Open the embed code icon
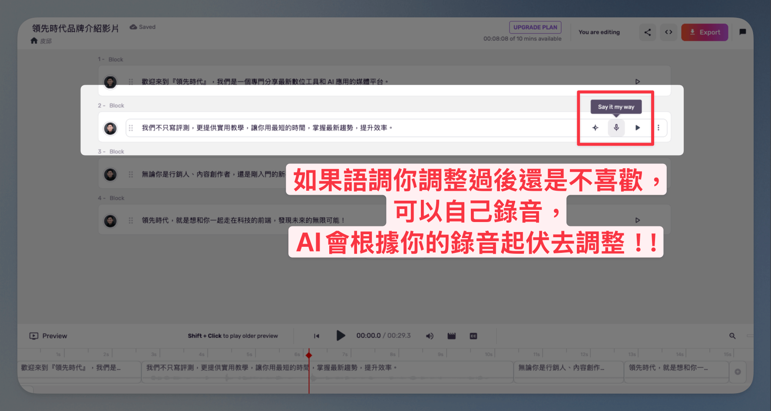771x411 pixels. coord(668,32)
